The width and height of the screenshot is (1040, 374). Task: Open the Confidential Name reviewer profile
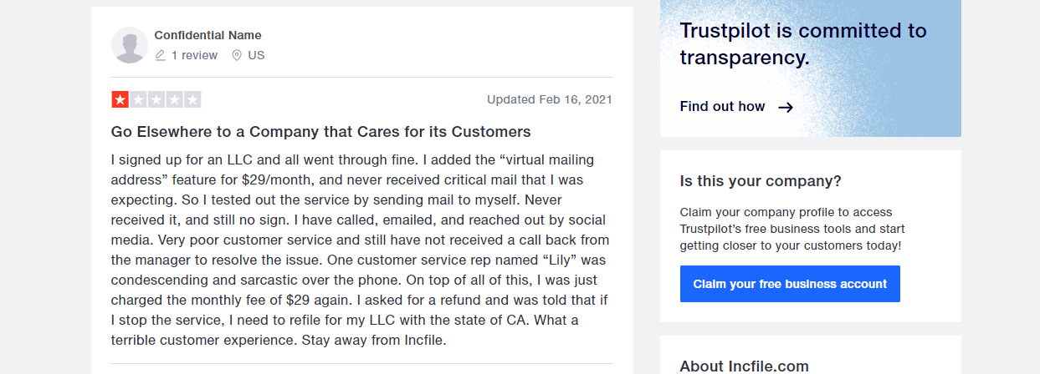[x=208, y=35]
